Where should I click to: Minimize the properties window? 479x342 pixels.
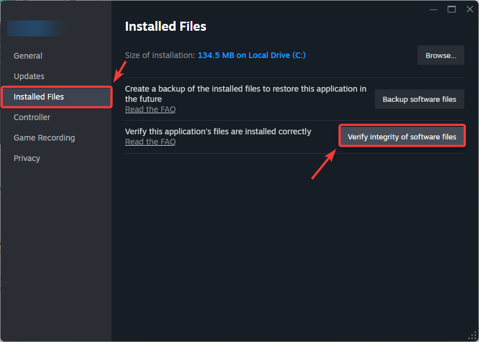pyautogui.click(x=434, y=9)
